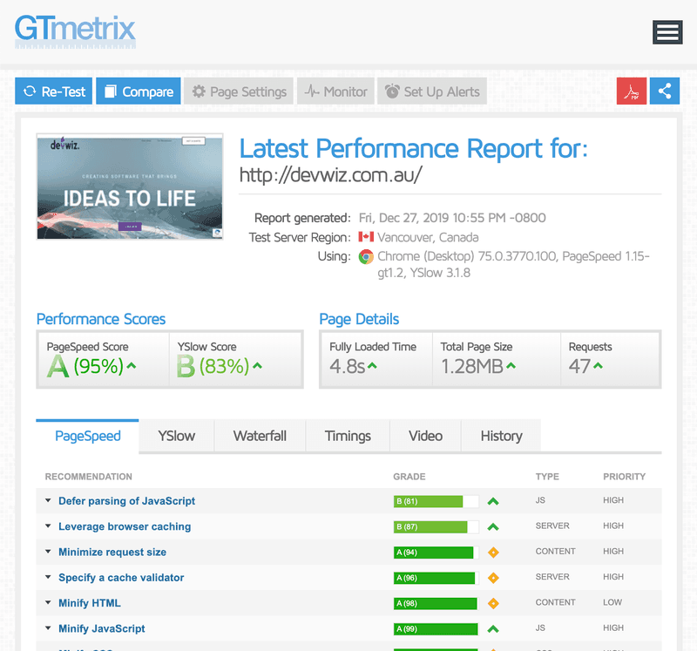Click the A (94) grade bar
Viewport: 697px width, 651px height.
point(436,553)
